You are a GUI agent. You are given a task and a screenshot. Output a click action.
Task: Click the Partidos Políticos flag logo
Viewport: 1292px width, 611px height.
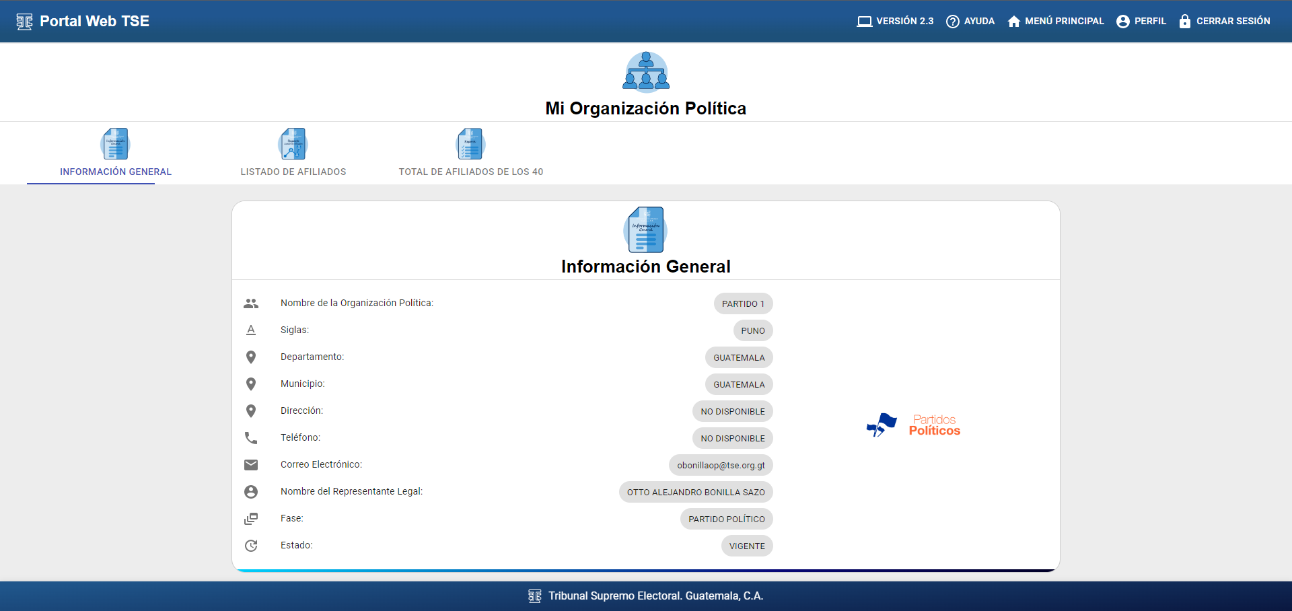pyautogui.click(x=882, y=425)
